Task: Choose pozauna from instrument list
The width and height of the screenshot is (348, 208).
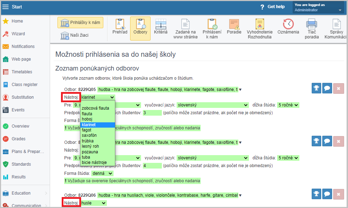Action: pyautogui.click(x=97, y=152)
